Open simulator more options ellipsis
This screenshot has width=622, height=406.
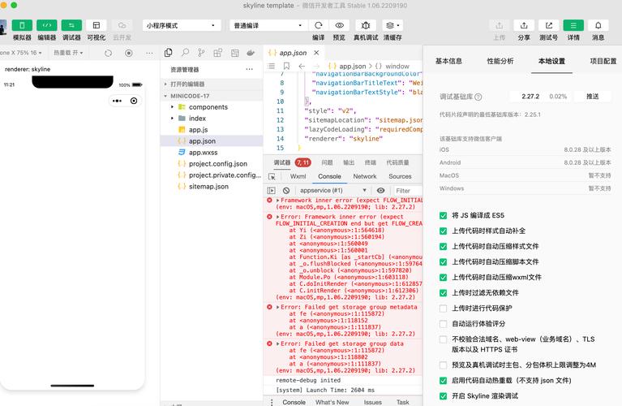pos(149,53)
